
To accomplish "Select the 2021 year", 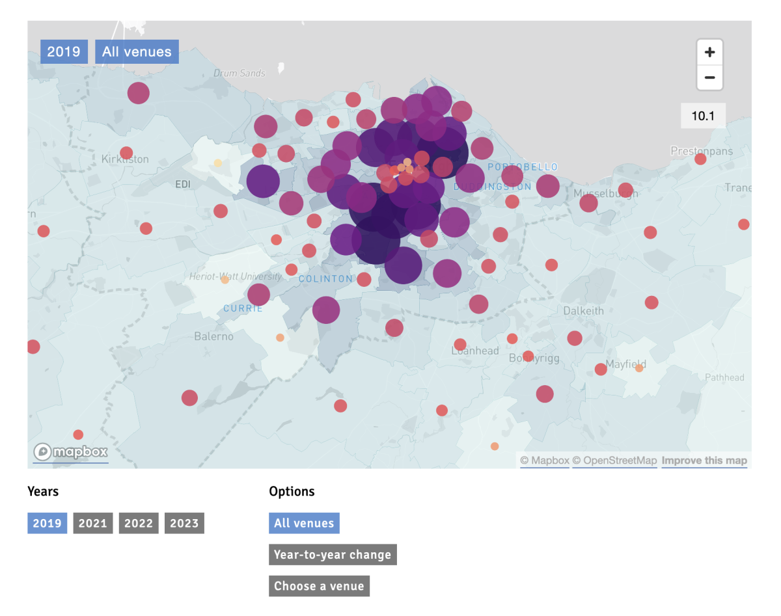I will [92, 523].
